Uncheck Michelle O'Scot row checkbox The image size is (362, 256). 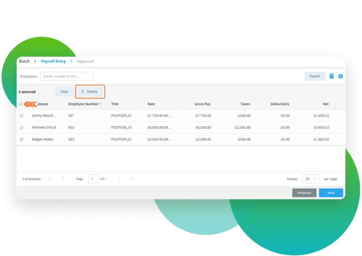21,127
